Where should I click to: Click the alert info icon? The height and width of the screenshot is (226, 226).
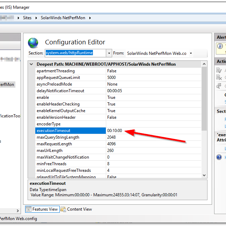tap(220, 46)
